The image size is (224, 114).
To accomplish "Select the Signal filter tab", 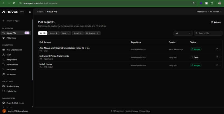I will coord(78,33).
